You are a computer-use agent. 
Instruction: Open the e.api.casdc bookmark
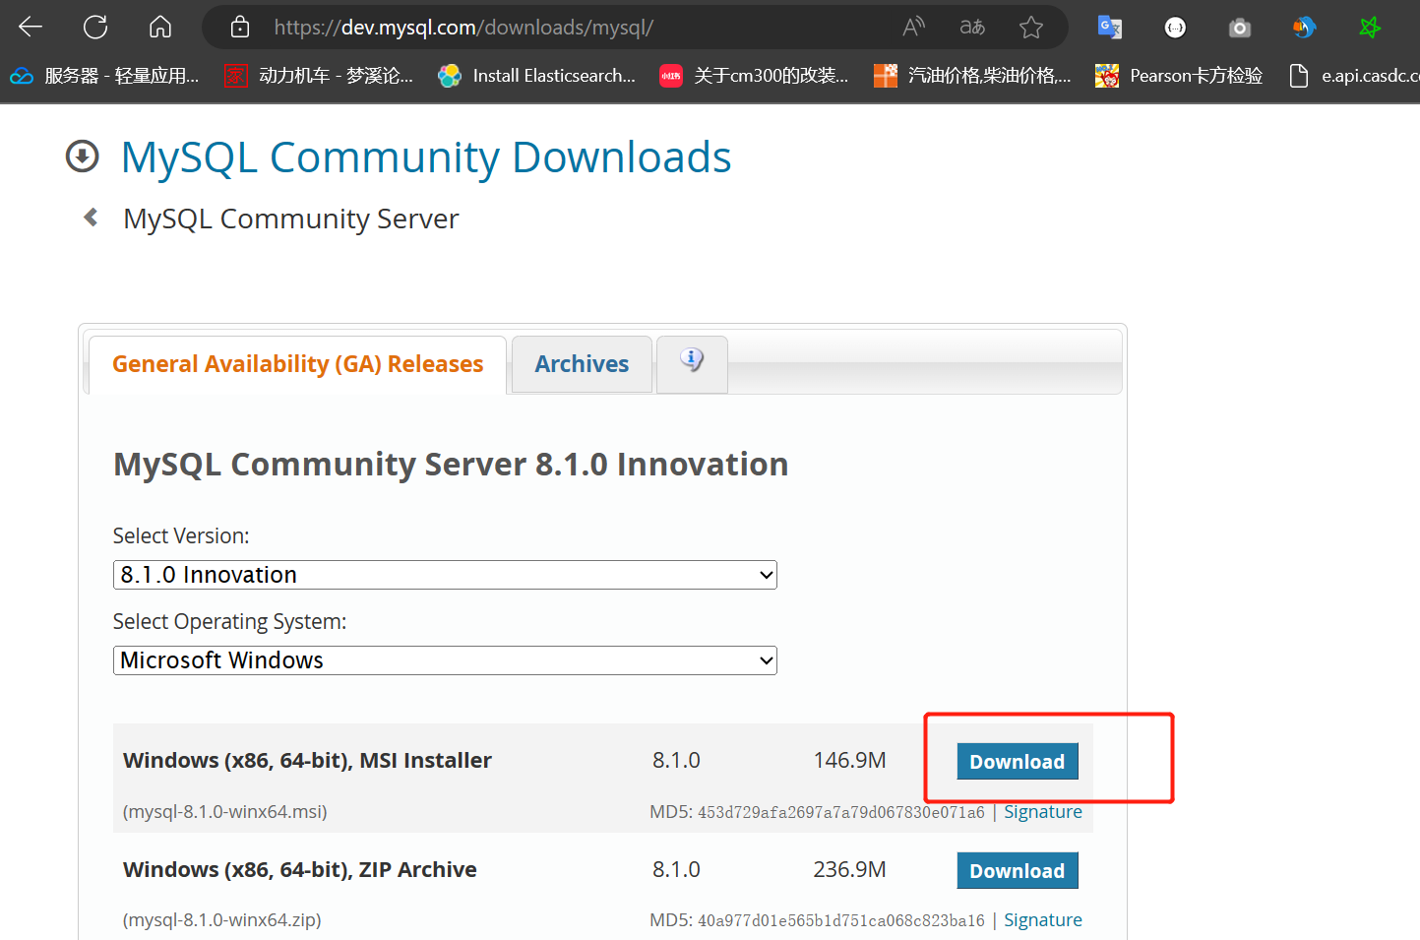pos(1354,76)
